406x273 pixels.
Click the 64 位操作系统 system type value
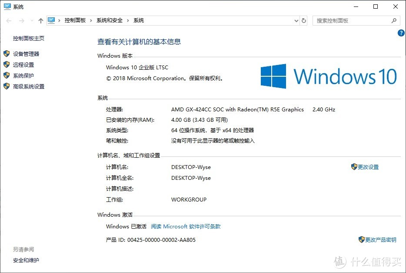click(x=213, y=130)
